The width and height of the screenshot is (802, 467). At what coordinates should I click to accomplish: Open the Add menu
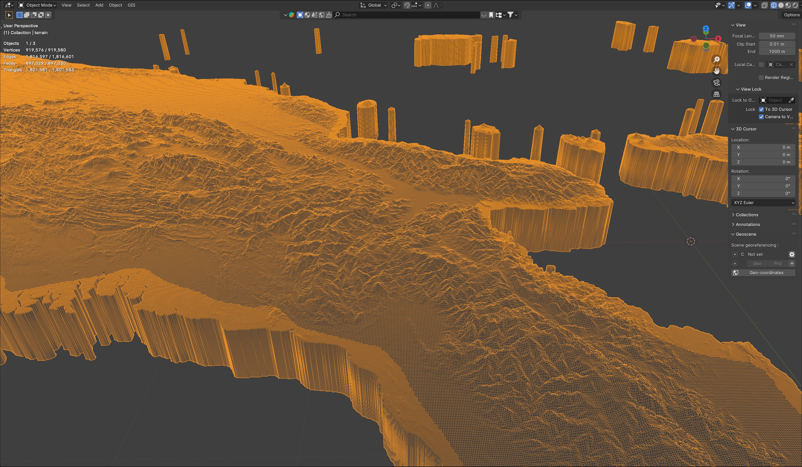point(99,5)
